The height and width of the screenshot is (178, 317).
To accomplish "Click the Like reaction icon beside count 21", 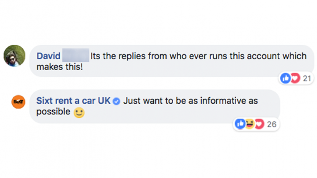I will click(285, 78).
